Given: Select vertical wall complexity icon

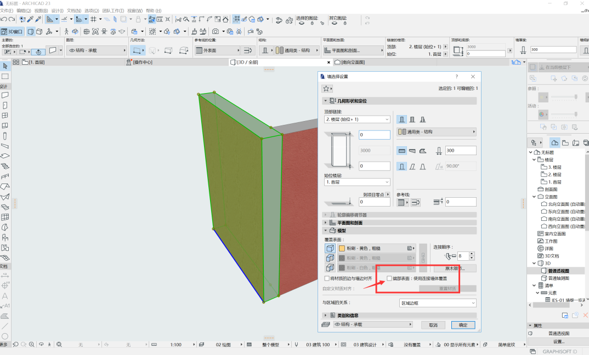Looking at the screenshot, I should (402, 166).
